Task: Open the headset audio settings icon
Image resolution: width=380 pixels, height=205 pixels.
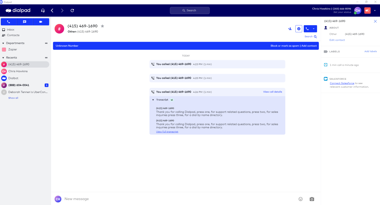Action: coord(43,11)
